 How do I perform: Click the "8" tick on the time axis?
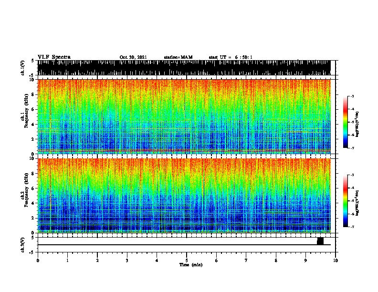coord(276,261)
